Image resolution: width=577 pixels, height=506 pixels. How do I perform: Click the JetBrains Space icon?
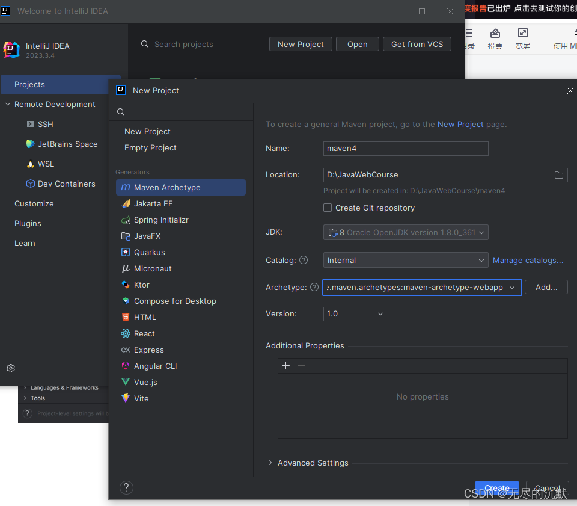31,144
